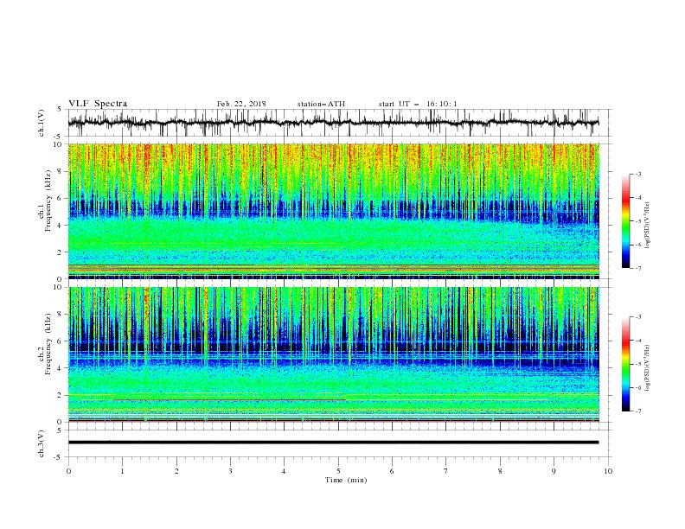Click the "-3" label on ch.2 color bar
This screenshot has height=529, width=685.
pos(637,317)
